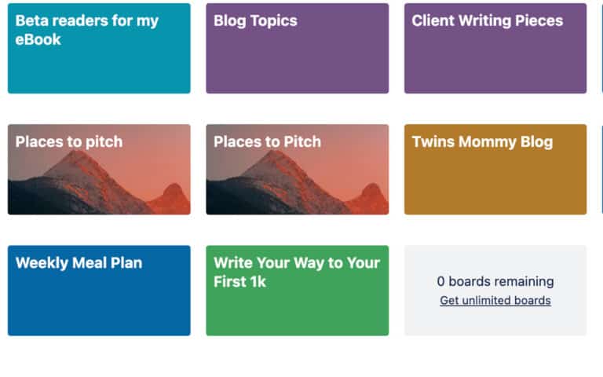Click the 'First 1k' text on the green tile
Image resolution: width=603 pixels, height=377 pixels.
(x=239, y=282)
